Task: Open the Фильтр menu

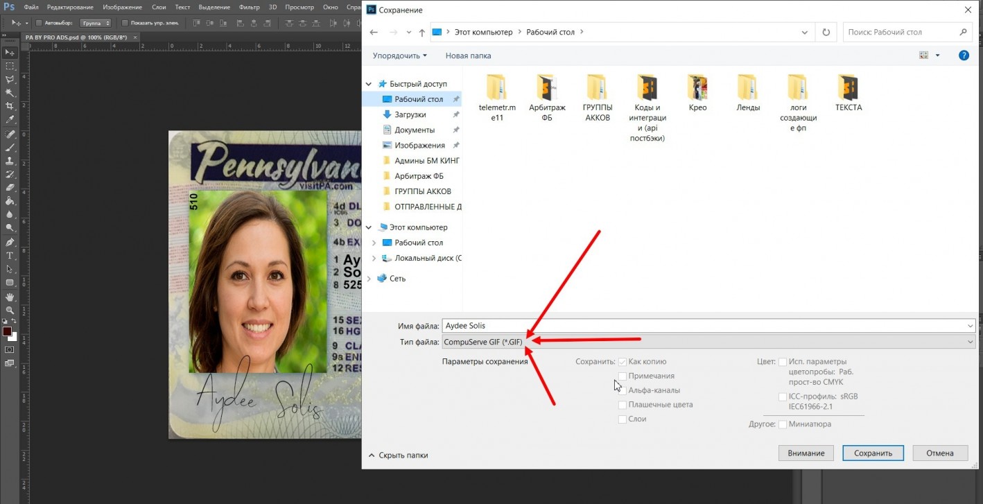Action: coord(249,7)
